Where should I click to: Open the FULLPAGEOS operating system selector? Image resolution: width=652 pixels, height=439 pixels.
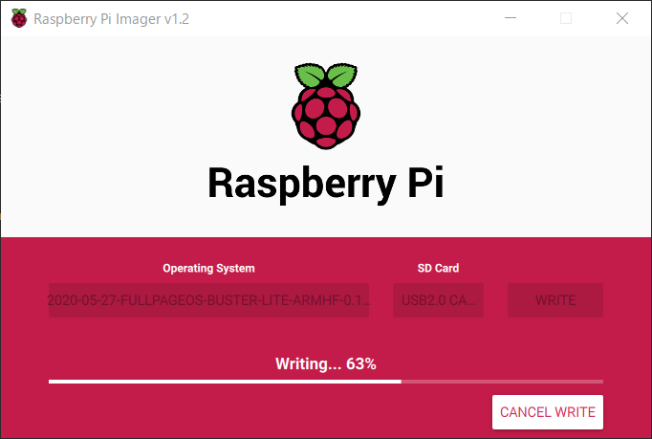pos(208,300)
